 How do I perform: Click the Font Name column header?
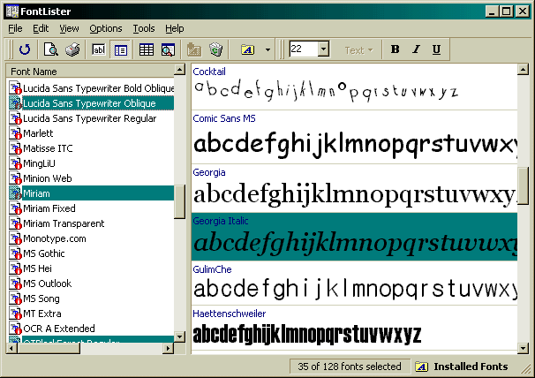90,72
